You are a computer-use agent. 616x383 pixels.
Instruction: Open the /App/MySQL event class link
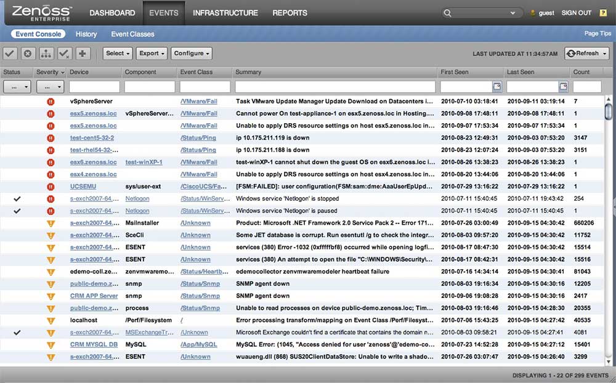pyautogui.click(x=199, y=345)
